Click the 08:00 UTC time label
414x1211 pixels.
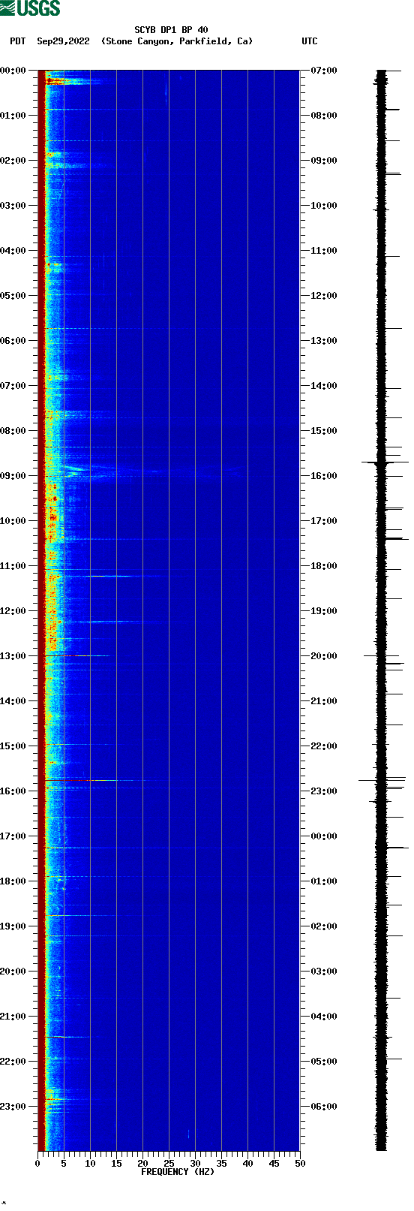click(324, 116)
